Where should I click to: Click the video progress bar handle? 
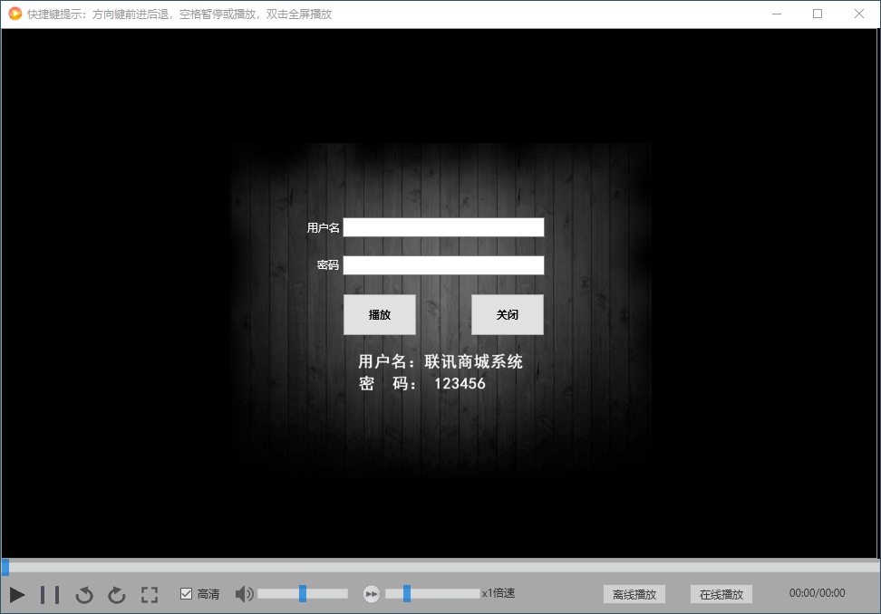tap(5, 567)
